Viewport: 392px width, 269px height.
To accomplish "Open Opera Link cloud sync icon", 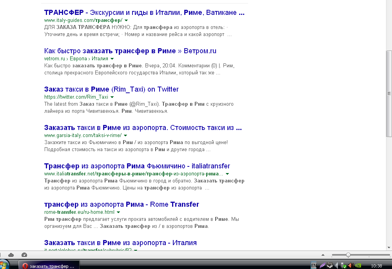I will coord(11,255).
